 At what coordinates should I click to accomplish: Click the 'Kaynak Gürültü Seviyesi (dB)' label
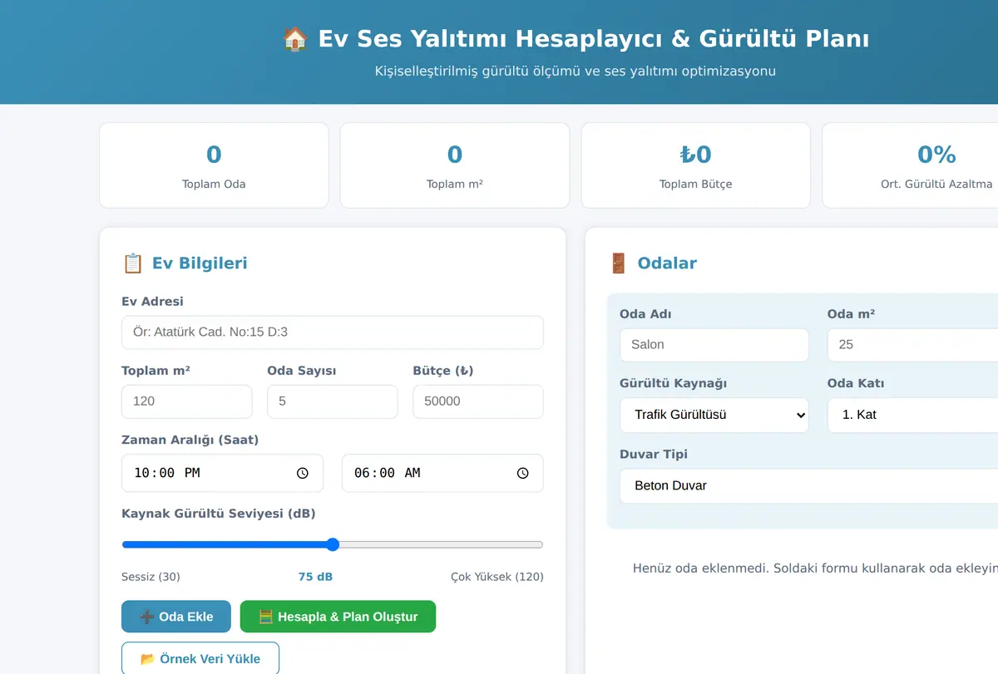pos(219,514)
